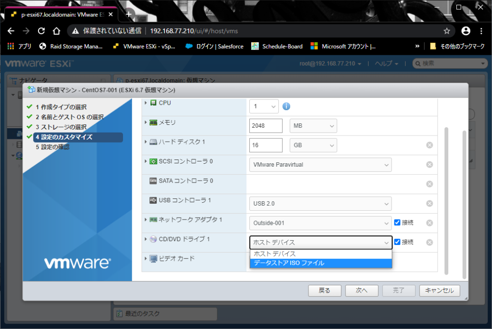Open the USB 2.0 controller dropdown
Viewport: 492px width, 329px height.
[x=320, y=204]
